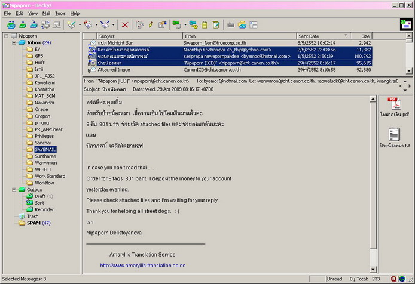Click the thread tree view toolbar icon
Screen dimensions: 415x284
(140, 25)
